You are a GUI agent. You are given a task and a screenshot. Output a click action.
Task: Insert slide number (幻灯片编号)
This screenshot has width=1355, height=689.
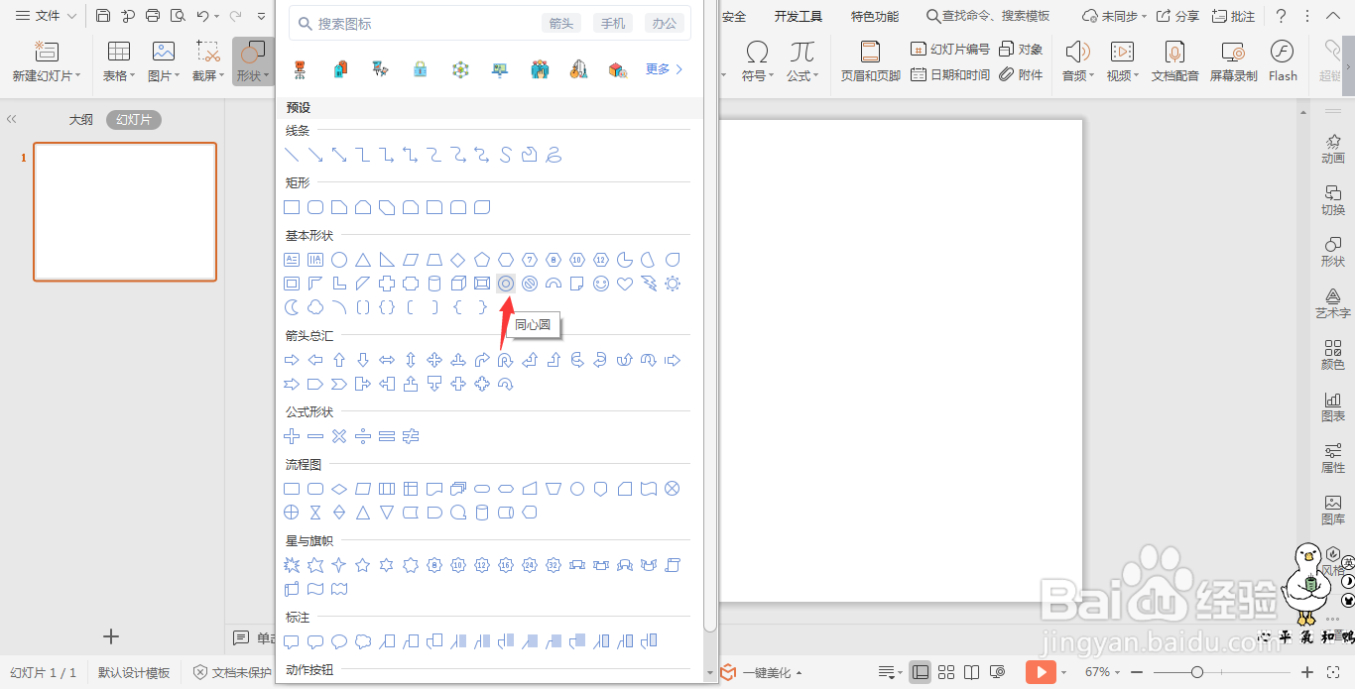pos(949,49)
